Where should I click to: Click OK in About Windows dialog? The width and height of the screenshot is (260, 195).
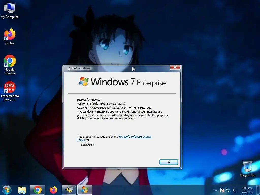tap(169, 162)
